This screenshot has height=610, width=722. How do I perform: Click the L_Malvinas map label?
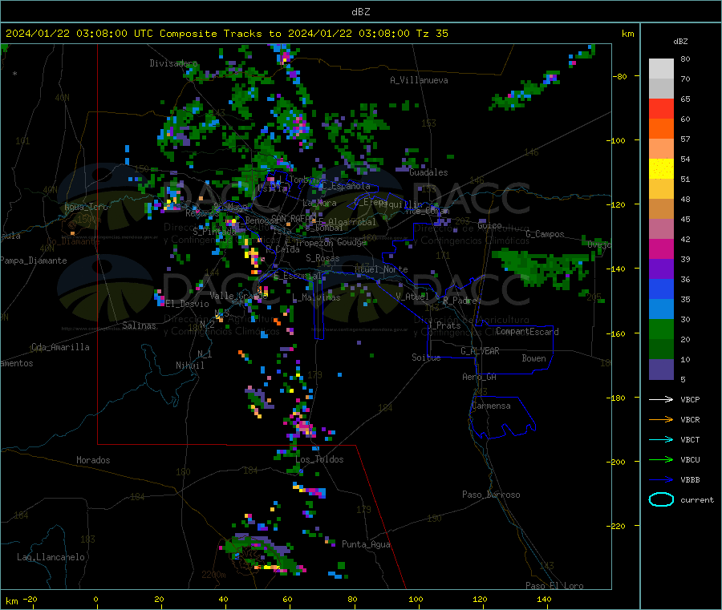coord(316,298)
